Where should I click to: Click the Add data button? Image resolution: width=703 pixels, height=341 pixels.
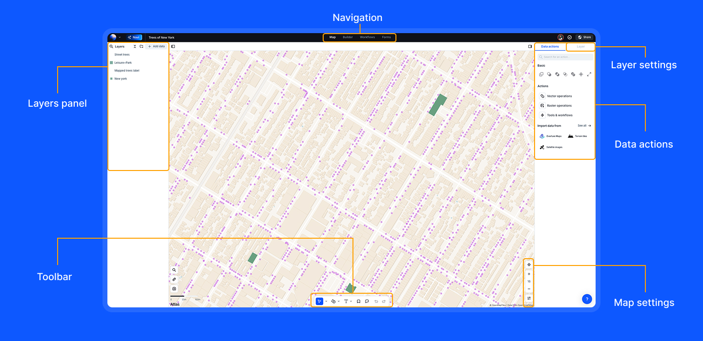[x=156, y=47]
